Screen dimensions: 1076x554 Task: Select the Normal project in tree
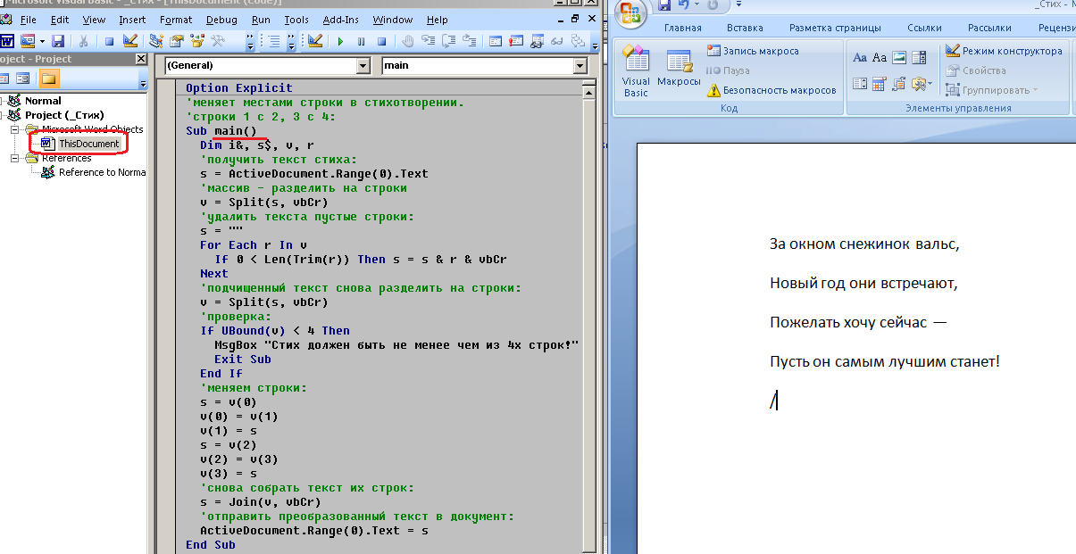pyautogui.click(x=43, y=101)
